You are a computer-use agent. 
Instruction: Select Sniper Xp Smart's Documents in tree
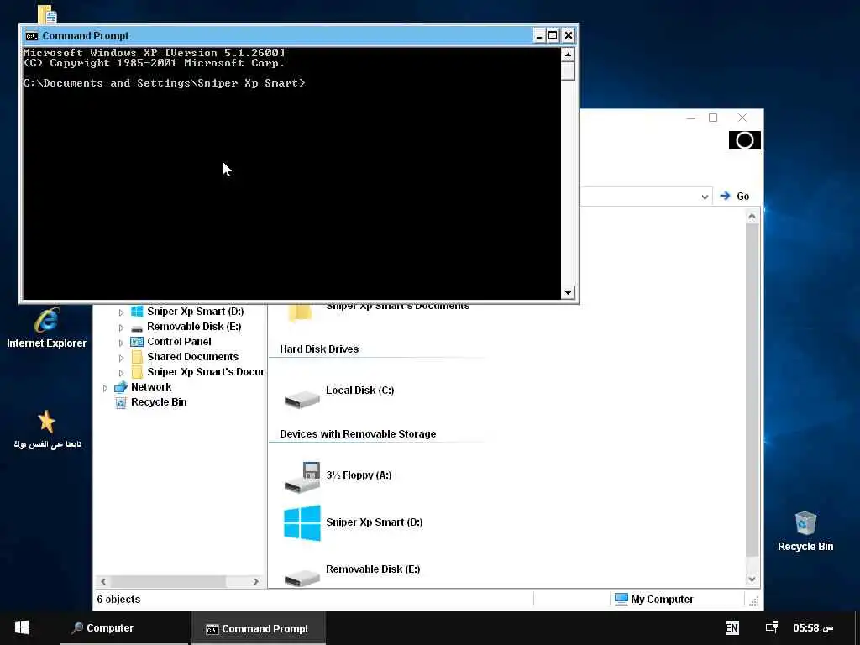pyautogui.click(x=205, y=372)
